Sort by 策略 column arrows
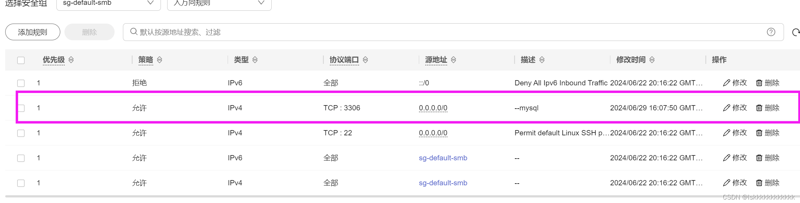Screen dimensions: 800x203 tap(160, 60)
